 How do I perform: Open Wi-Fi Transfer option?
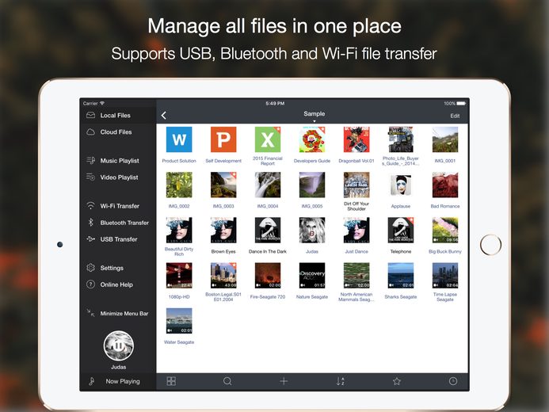[118, 206]
